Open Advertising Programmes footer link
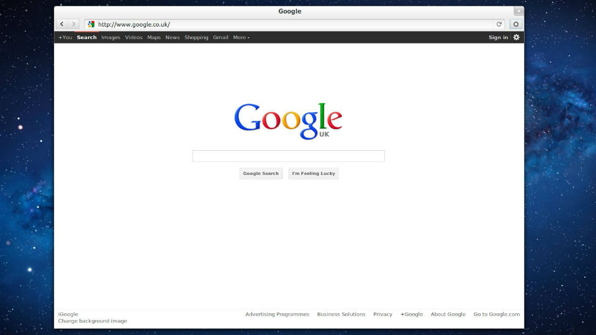This screenshot has width=596, height=335. point(277,314)
